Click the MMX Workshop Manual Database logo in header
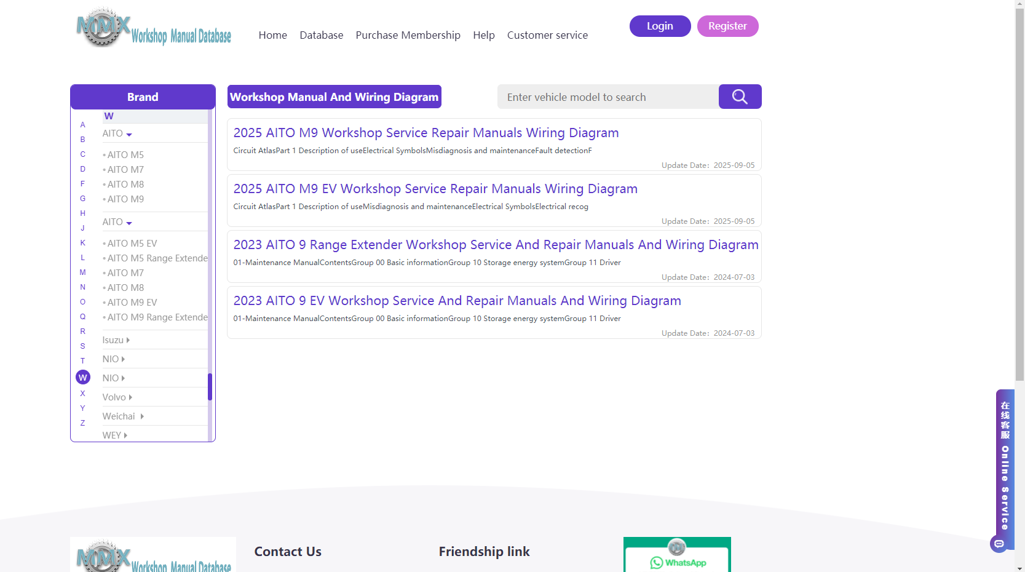 click(154, 28)
